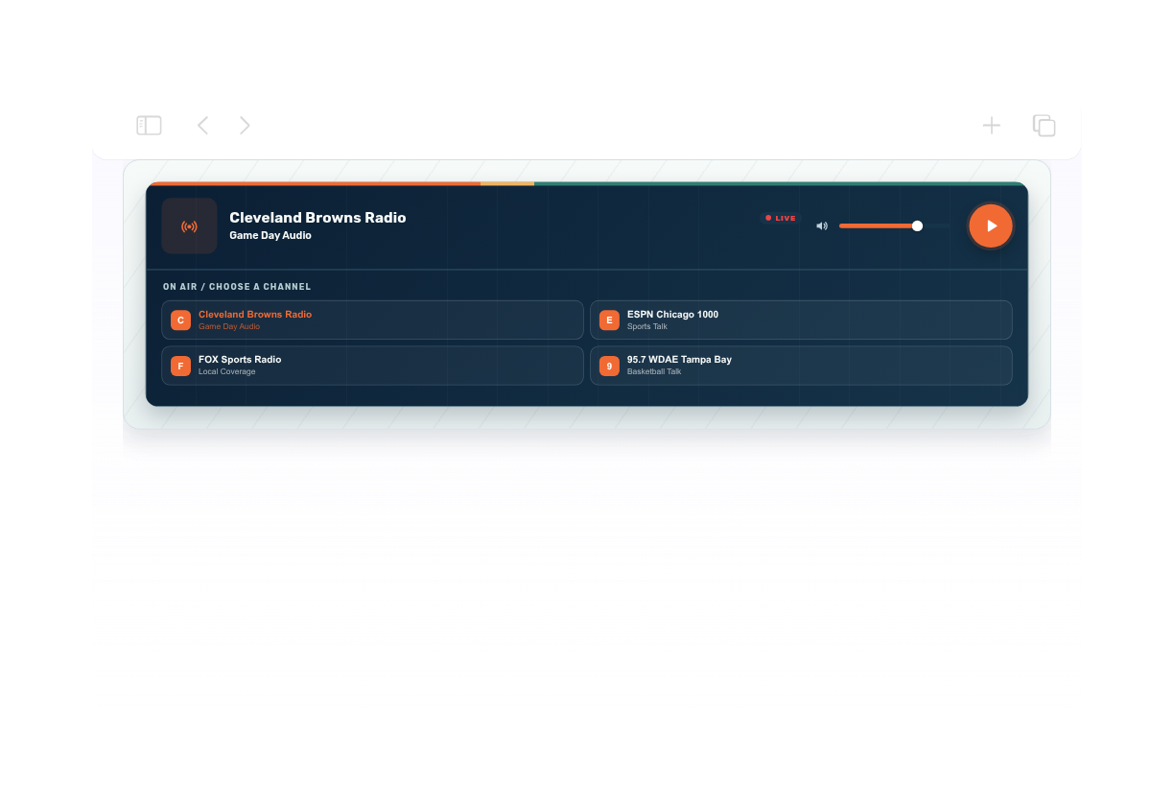Click the orange play button
This screenshot has height=806, width=1174.
pyautogui.click(x=991, y=225)
